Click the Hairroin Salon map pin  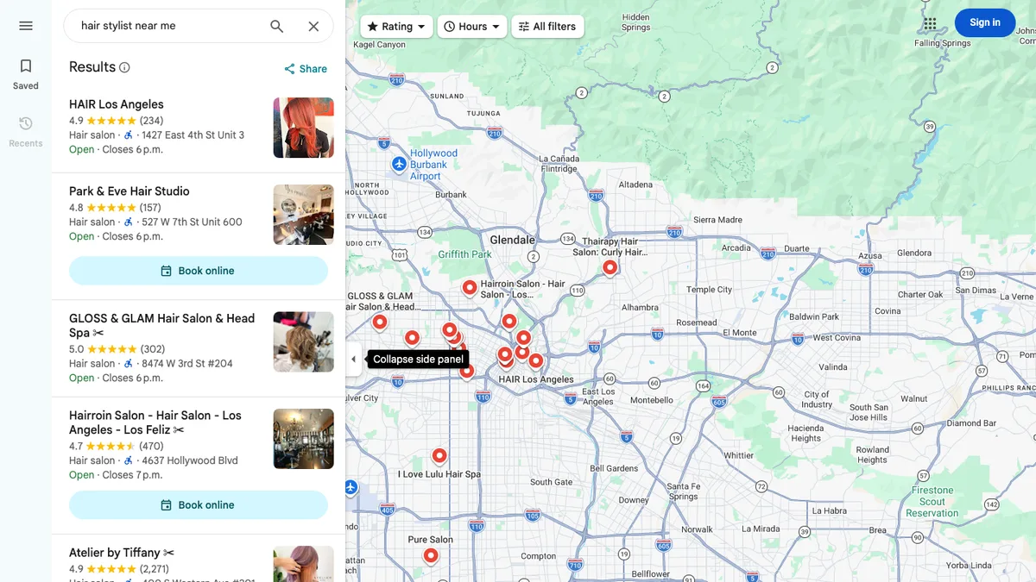pyautogui.click(x=470, y=287)
